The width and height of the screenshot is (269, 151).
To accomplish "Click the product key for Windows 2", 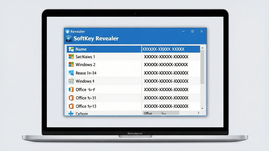I will (x=166, y=64).
